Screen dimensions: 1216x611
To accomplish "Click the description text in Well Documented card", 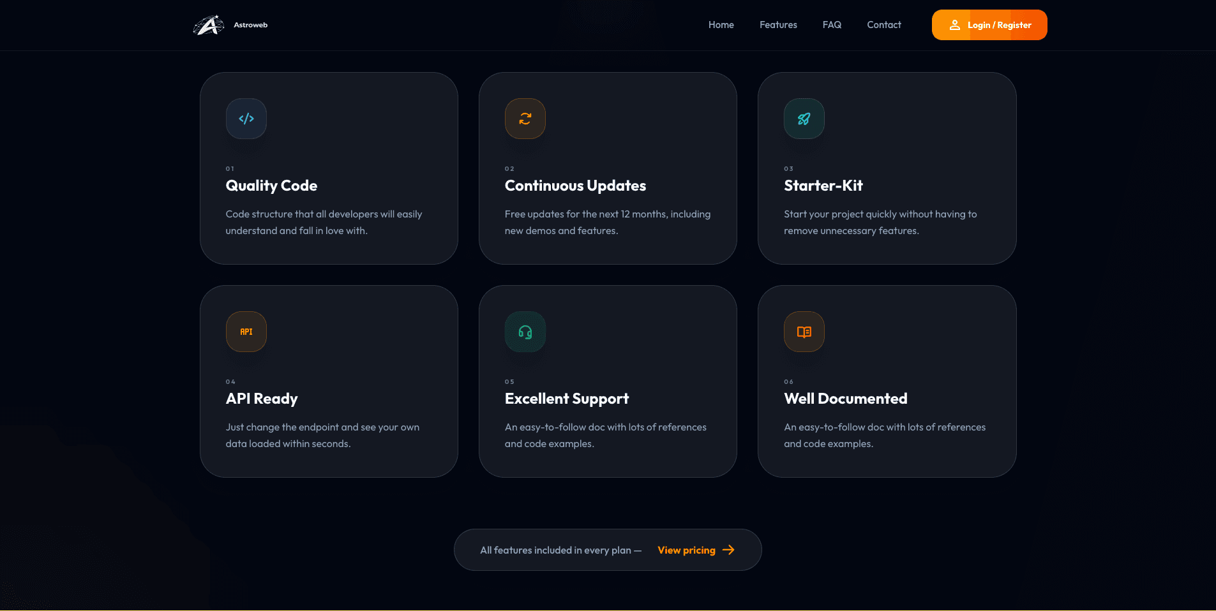I will tap(885, 436).
